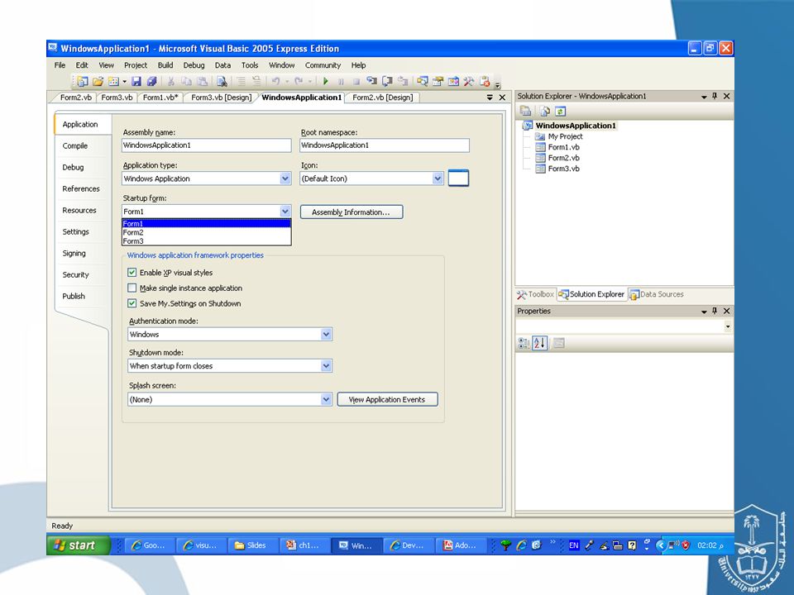Switch to Toolbox panel tab
The height and width of the screenshot is (595, 794).
click(x=536, y=294)
